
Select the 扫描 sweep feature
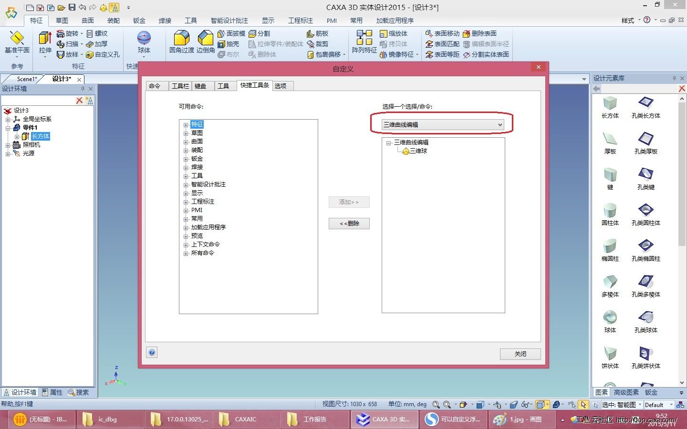click(68, 44)
